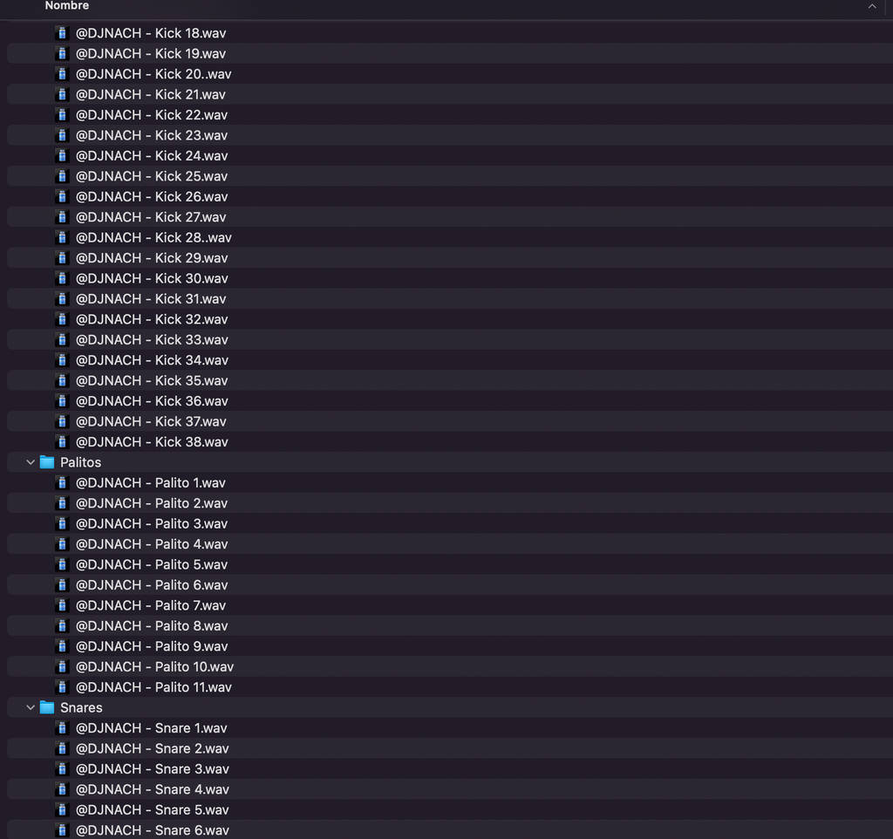Image resolution: width=893 pixels, height=839 pixels.
Task: Select file name @DJNACH - Kick 31.wav
Action: click(151, 299)
